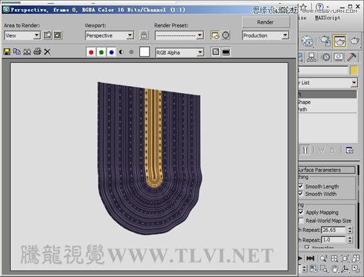This screenshot has height=277, width=364.
Task: Open the Modifier List dropdown
Action: click(x=328, y=83)
